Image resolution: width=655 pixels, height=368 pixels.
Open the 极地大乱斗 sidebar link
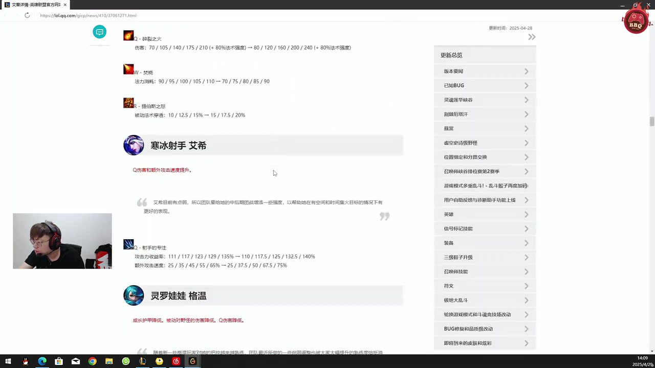(455, 300)
